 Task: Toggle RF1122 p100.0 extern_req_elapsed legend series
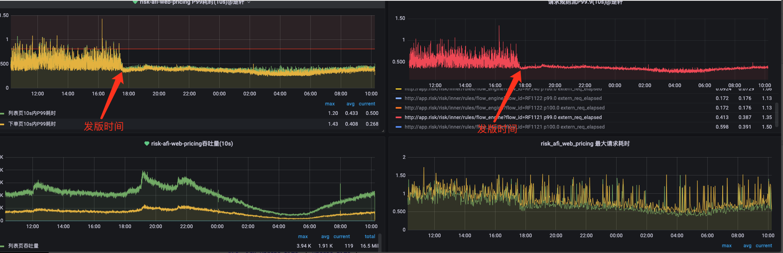pyautogui.click(x=505, y=108)
